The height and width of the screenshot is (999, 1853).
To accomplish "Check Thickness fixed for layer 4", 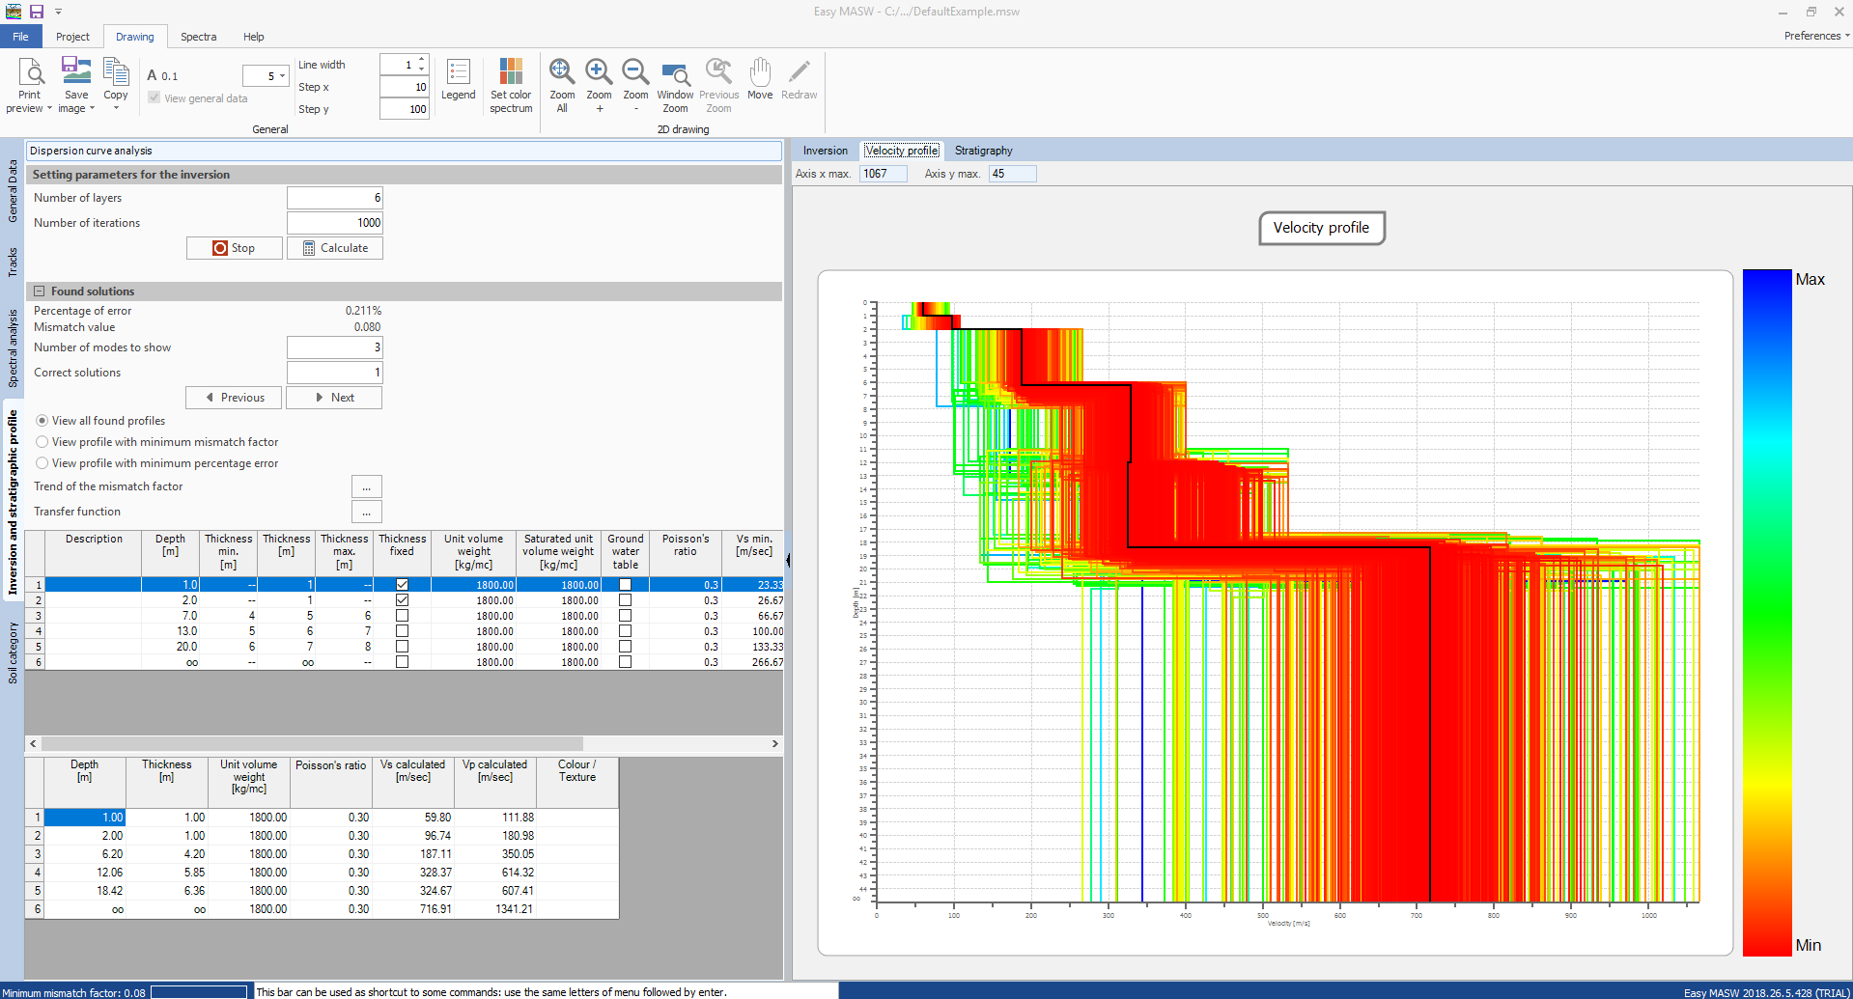I will (x=402, y=631).
